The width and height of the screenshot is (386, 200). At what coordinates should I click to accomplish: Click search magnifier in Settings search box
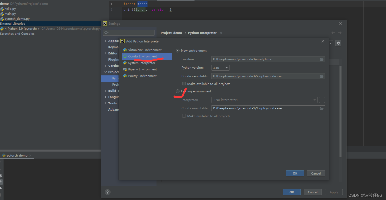106,33
